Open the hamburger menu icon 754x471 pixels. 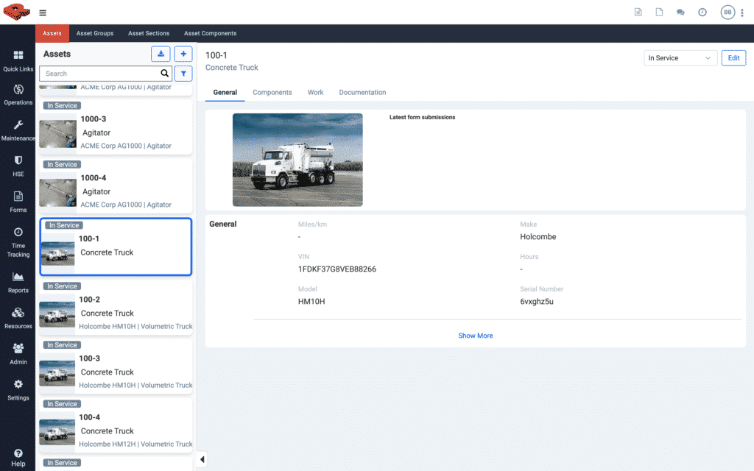pyautogui.click(x=43, y=13)
